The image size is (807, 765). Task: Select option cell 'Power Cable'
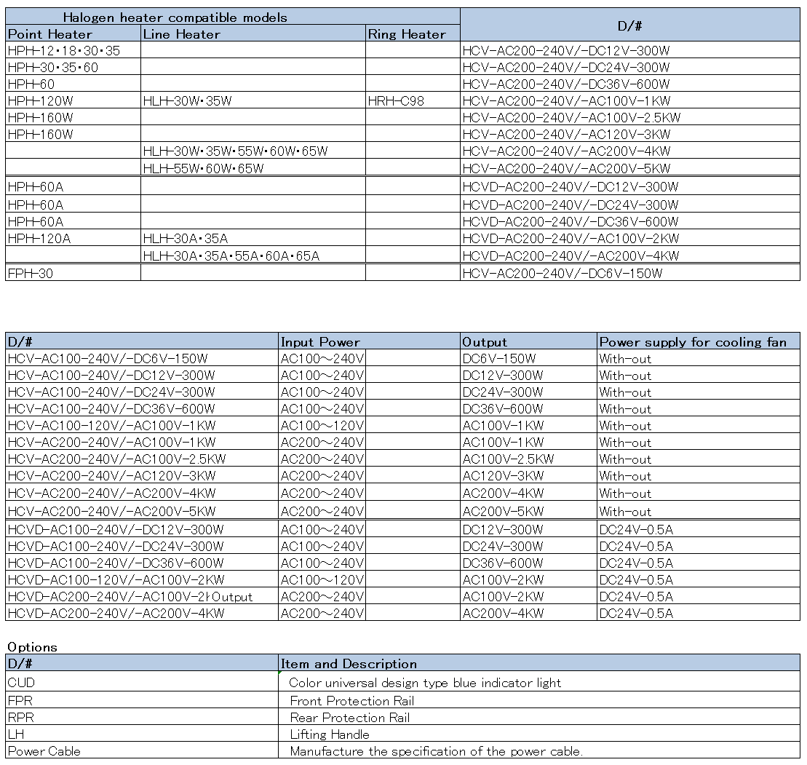coord(141,750)
